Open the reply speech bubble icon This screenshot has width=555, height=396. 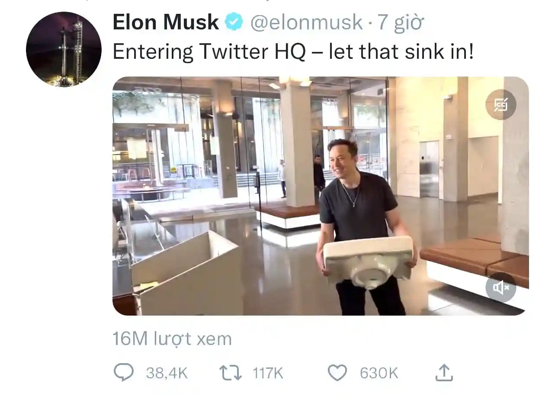point(124,373)
